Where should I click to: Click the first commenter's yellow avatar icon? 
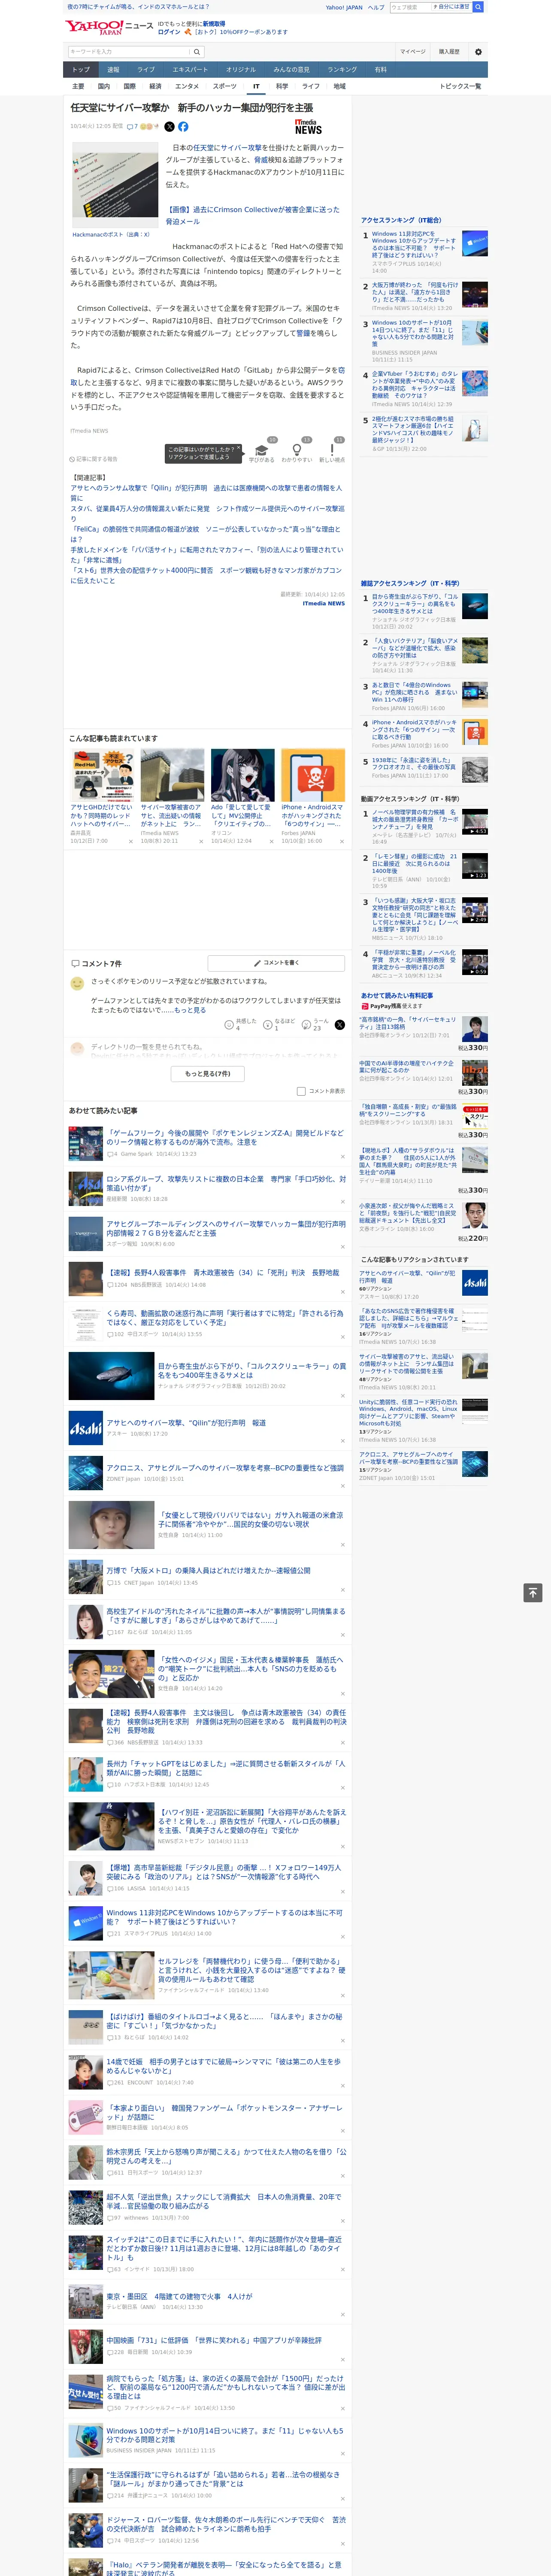[77, 983]
